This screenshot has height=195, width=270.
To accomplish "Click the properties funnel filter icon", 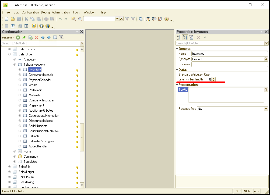I will point(191,37).
